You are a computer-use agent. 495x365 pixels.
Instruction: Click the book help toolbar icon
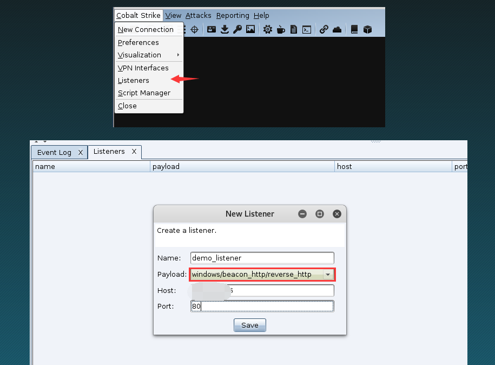(x=354, y=30)
